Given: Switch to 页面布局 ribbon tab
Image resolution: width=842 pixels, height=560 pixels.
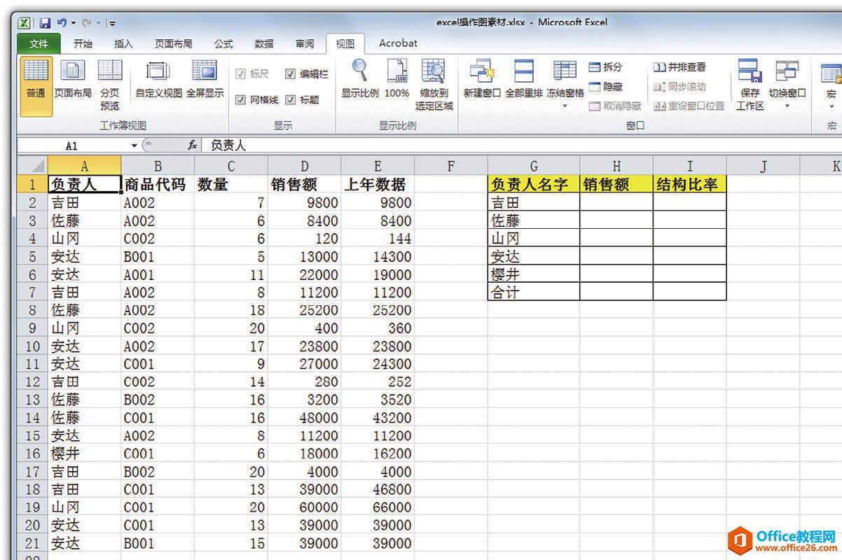Looking at the screenshot, I should [x=173, y=43].
